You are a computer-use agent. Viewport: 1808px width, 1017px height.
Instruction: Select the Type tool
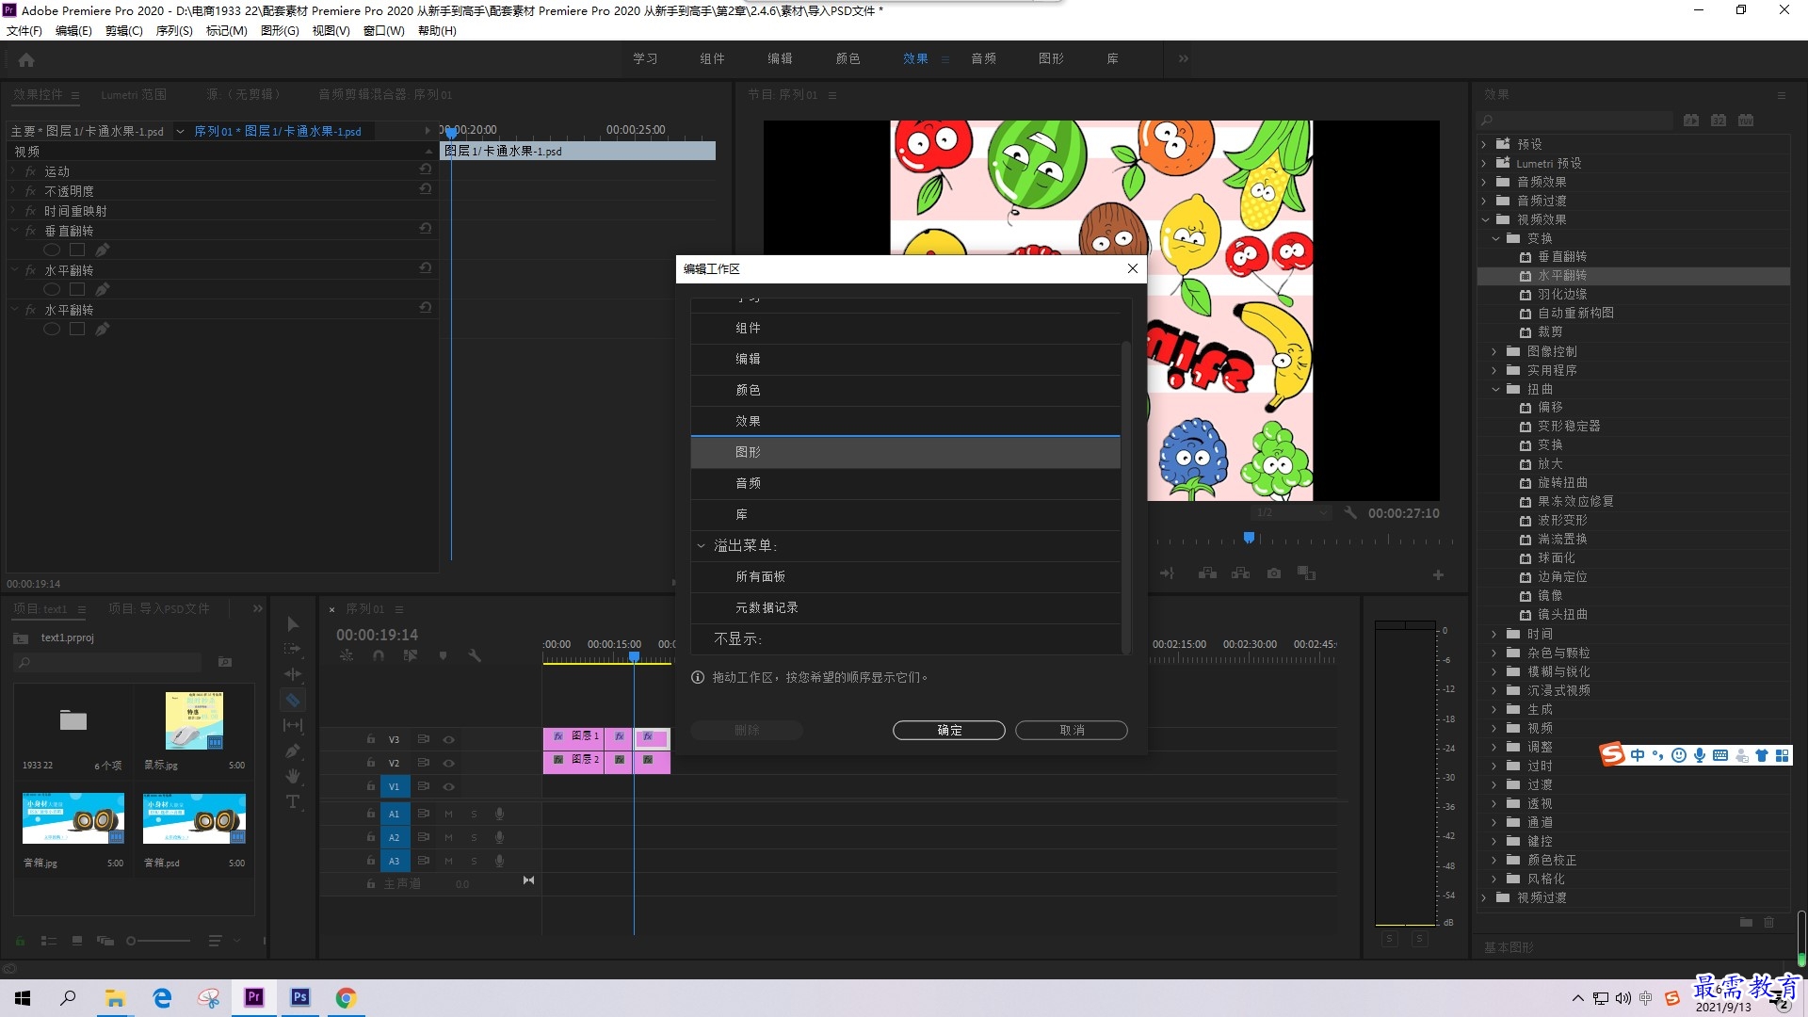(x=293, y=801)
